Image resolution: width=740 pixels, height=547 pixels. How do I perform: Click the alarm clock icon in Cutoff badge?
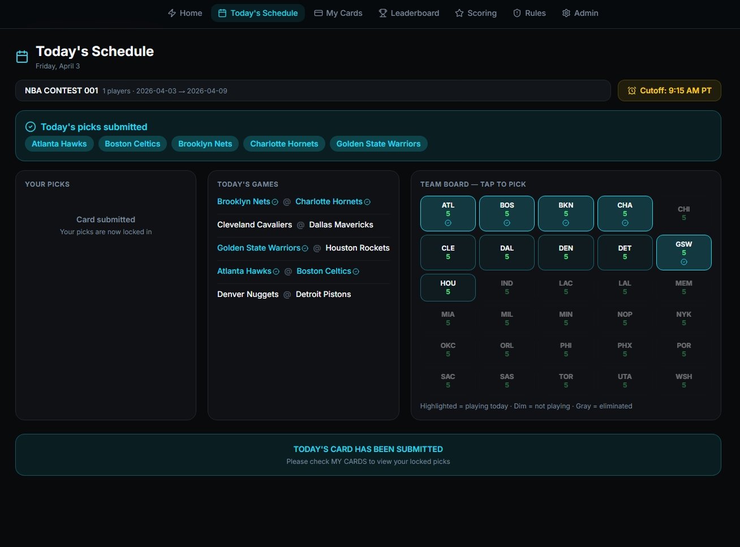(632, 91)
